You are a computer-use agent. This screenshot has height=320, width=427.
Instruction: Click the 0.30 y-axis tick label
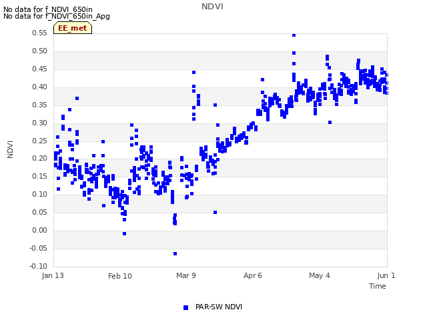click(40, 123)
